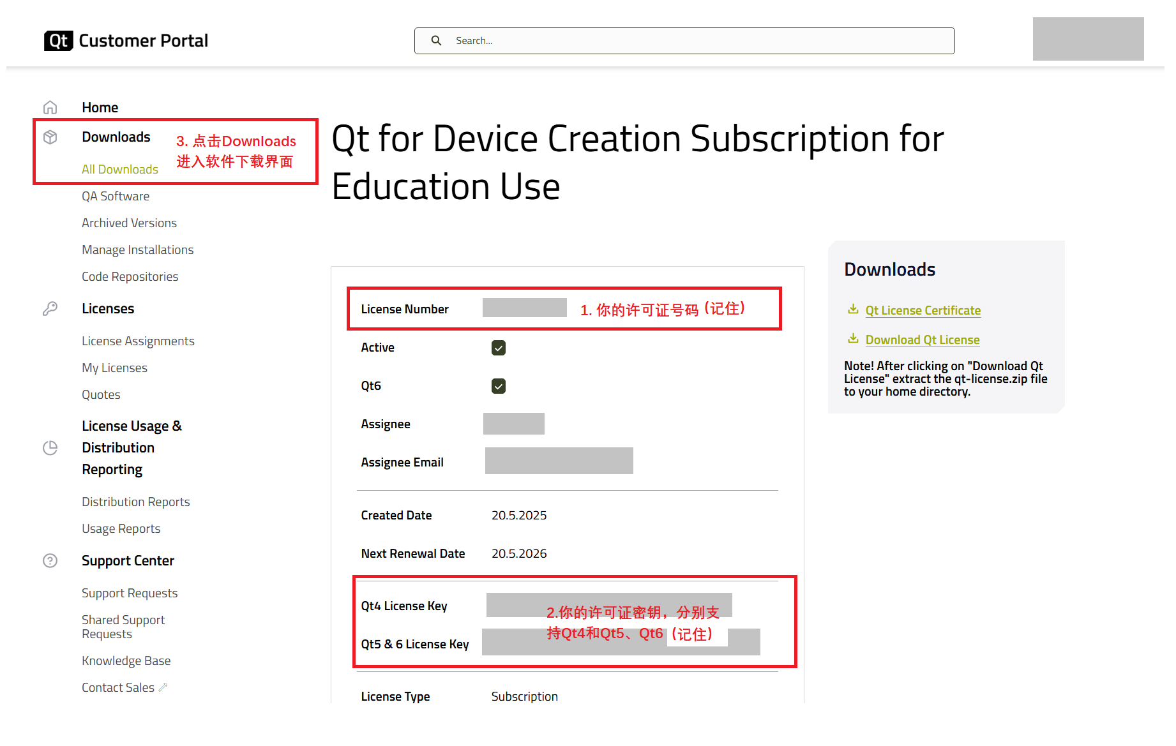The image size is (1176, 746).
Task: Click the Assignee Email label
Action: (402, 463)
